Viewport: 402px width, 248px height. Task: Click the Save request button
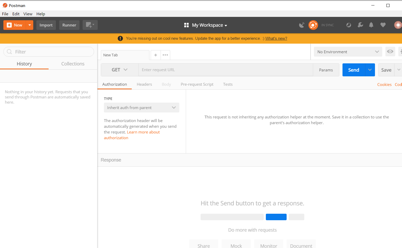pyautogui.click(x=386, y=70)
